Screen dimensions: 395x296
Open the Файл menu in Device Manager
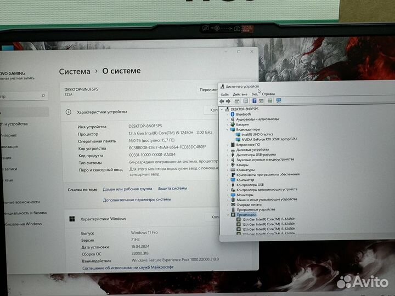coord(224,94)
